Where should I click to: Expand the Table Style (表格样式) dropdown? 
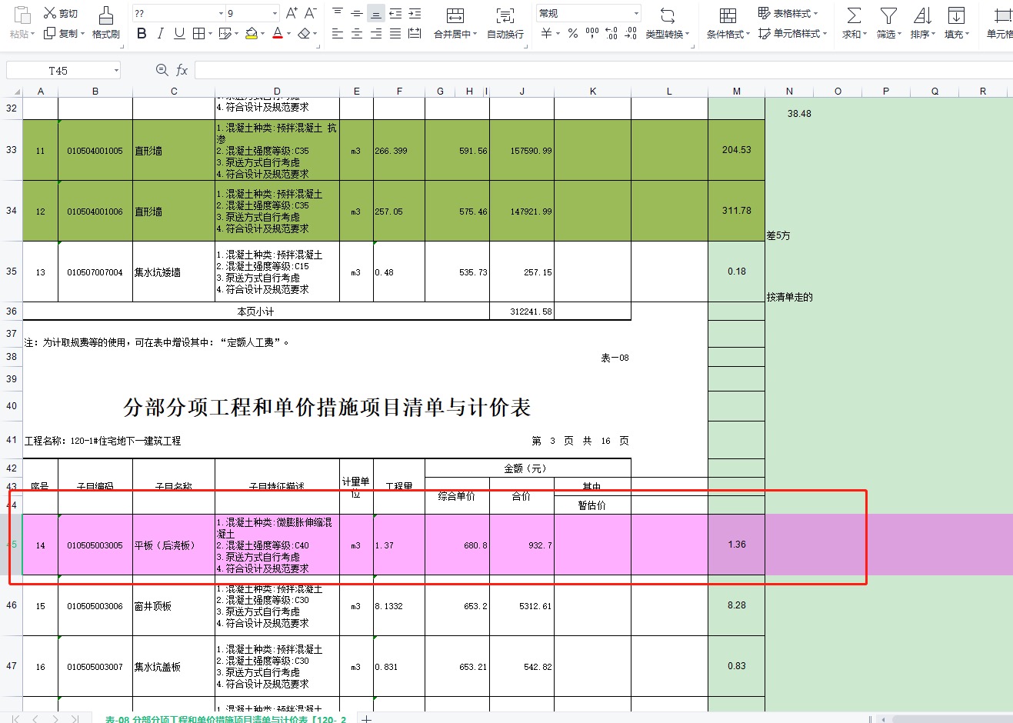pos(816,13)
